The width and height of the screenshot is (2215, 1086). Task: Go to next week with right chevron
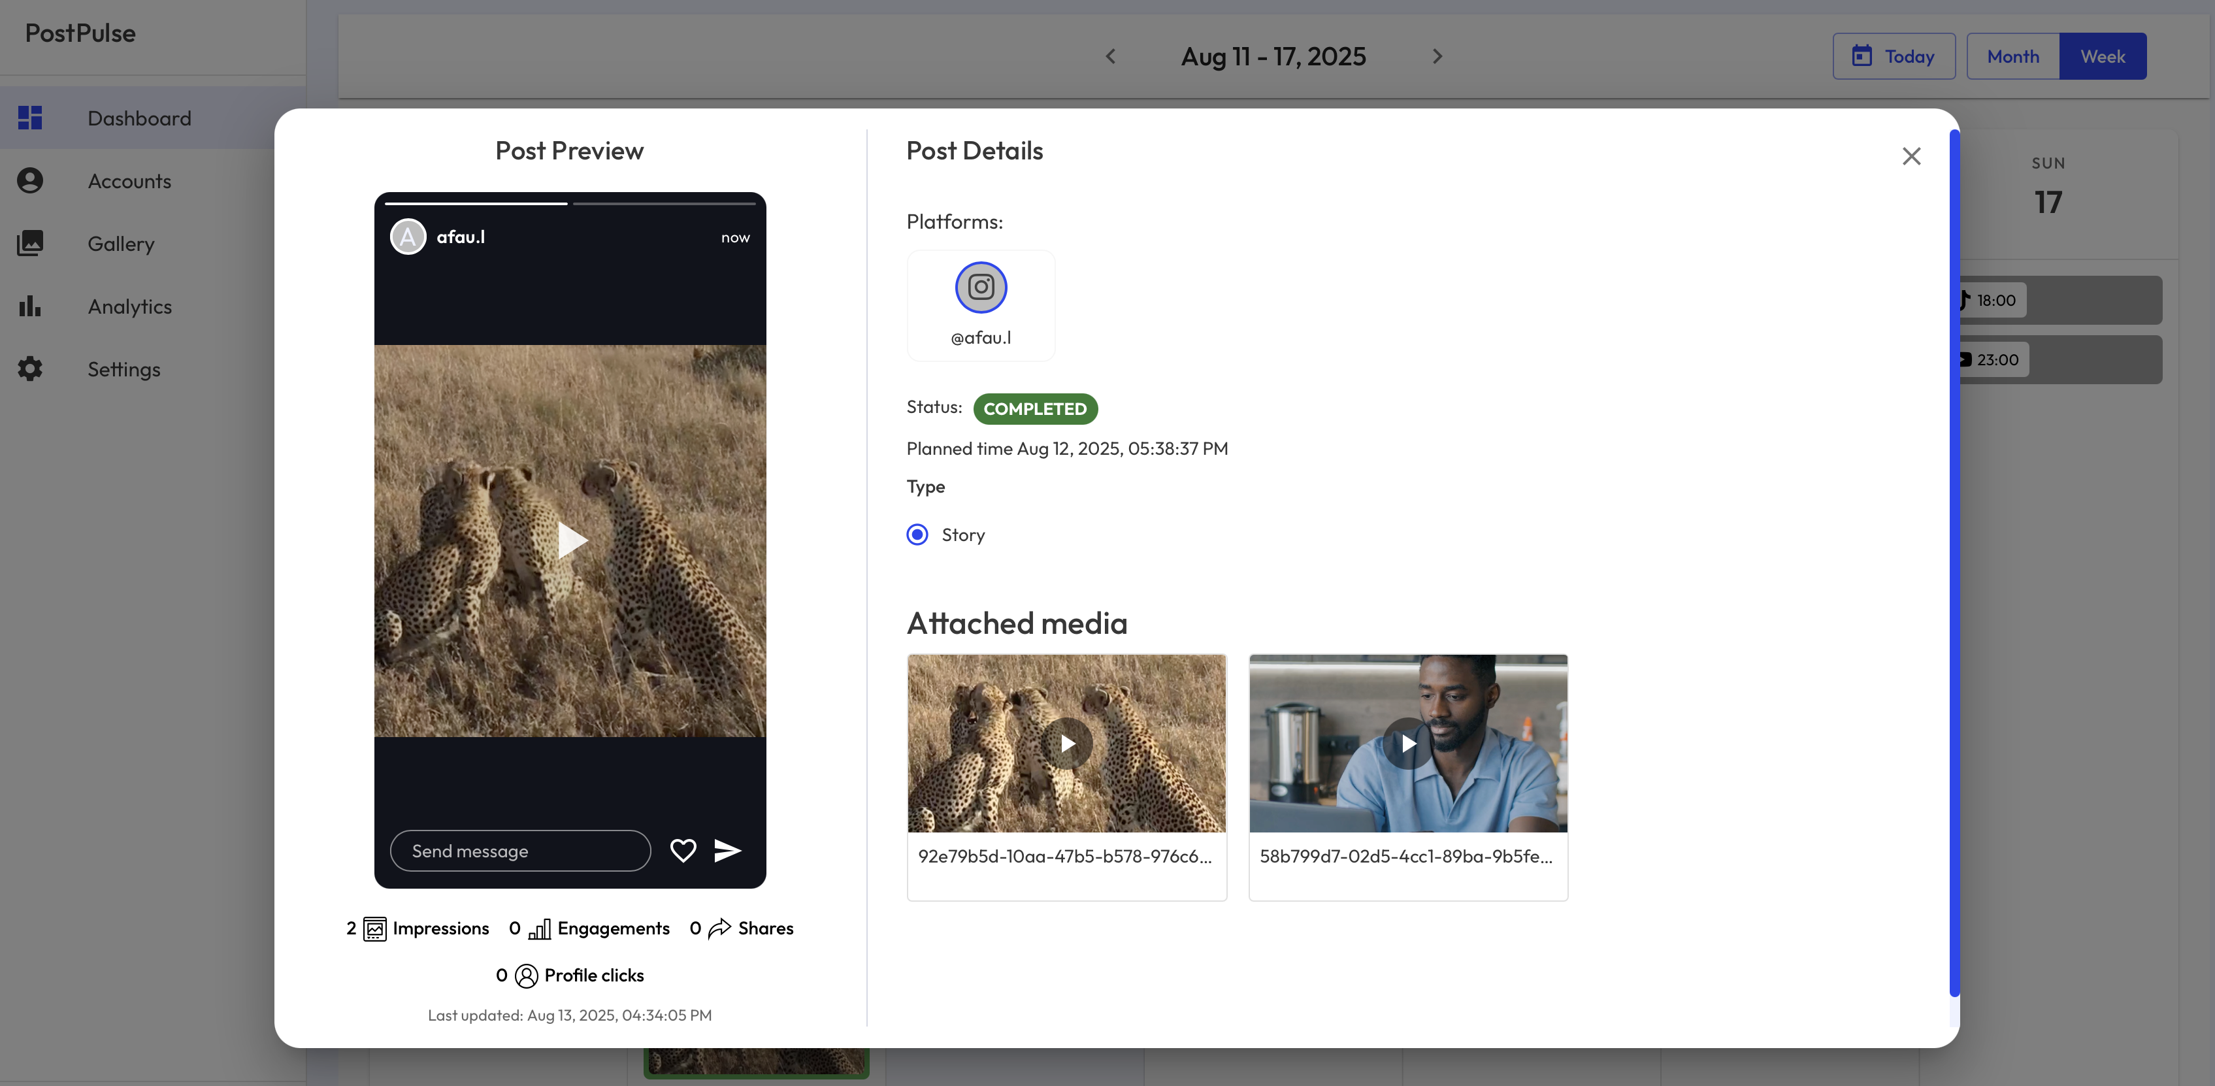click(1437, 57)
